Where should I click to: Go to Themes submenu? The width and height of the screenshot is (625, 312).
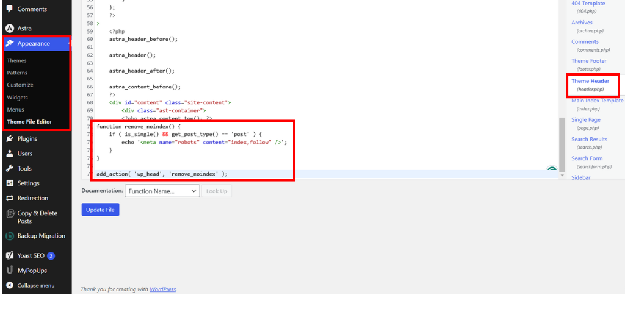(16, 60)
